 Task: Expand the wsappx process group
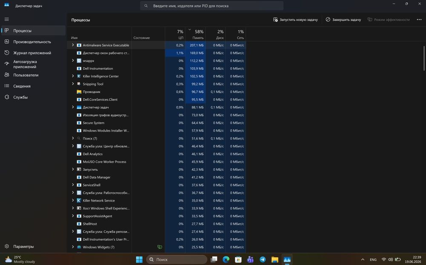[73, 60]
